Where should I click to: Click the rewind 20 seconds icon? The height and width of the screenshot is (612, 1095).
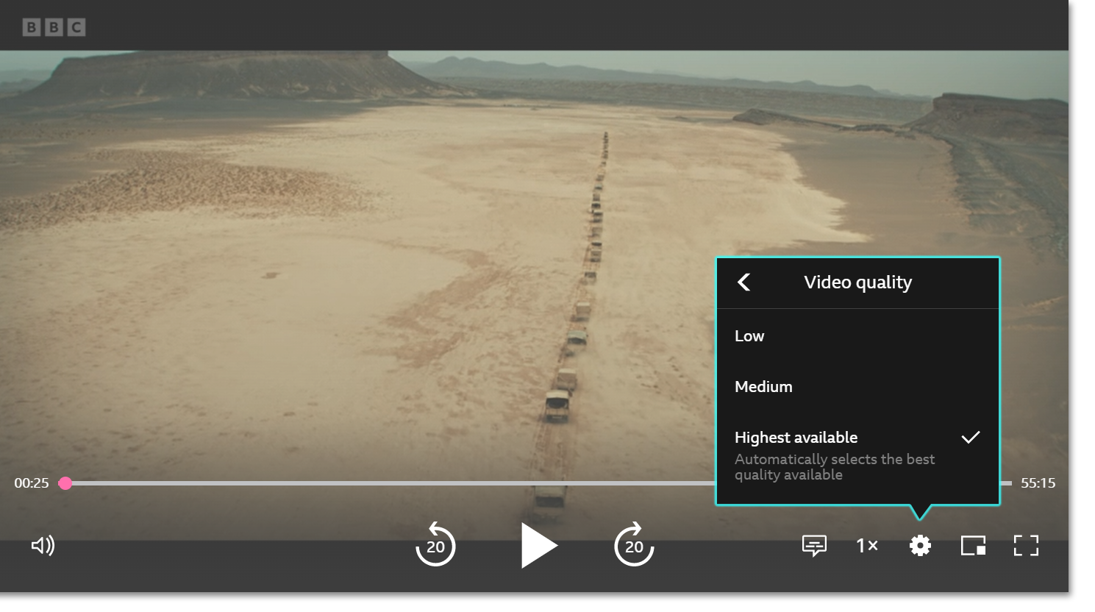coord(436,546)
